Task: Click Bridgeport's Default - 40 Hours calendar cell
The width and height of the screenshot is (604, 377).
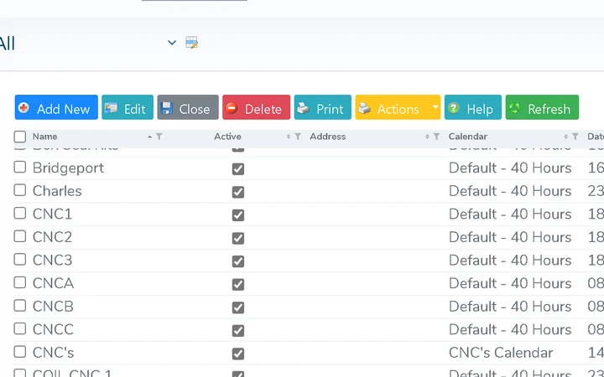Action: pyautogui.click(x=510, y=168)
